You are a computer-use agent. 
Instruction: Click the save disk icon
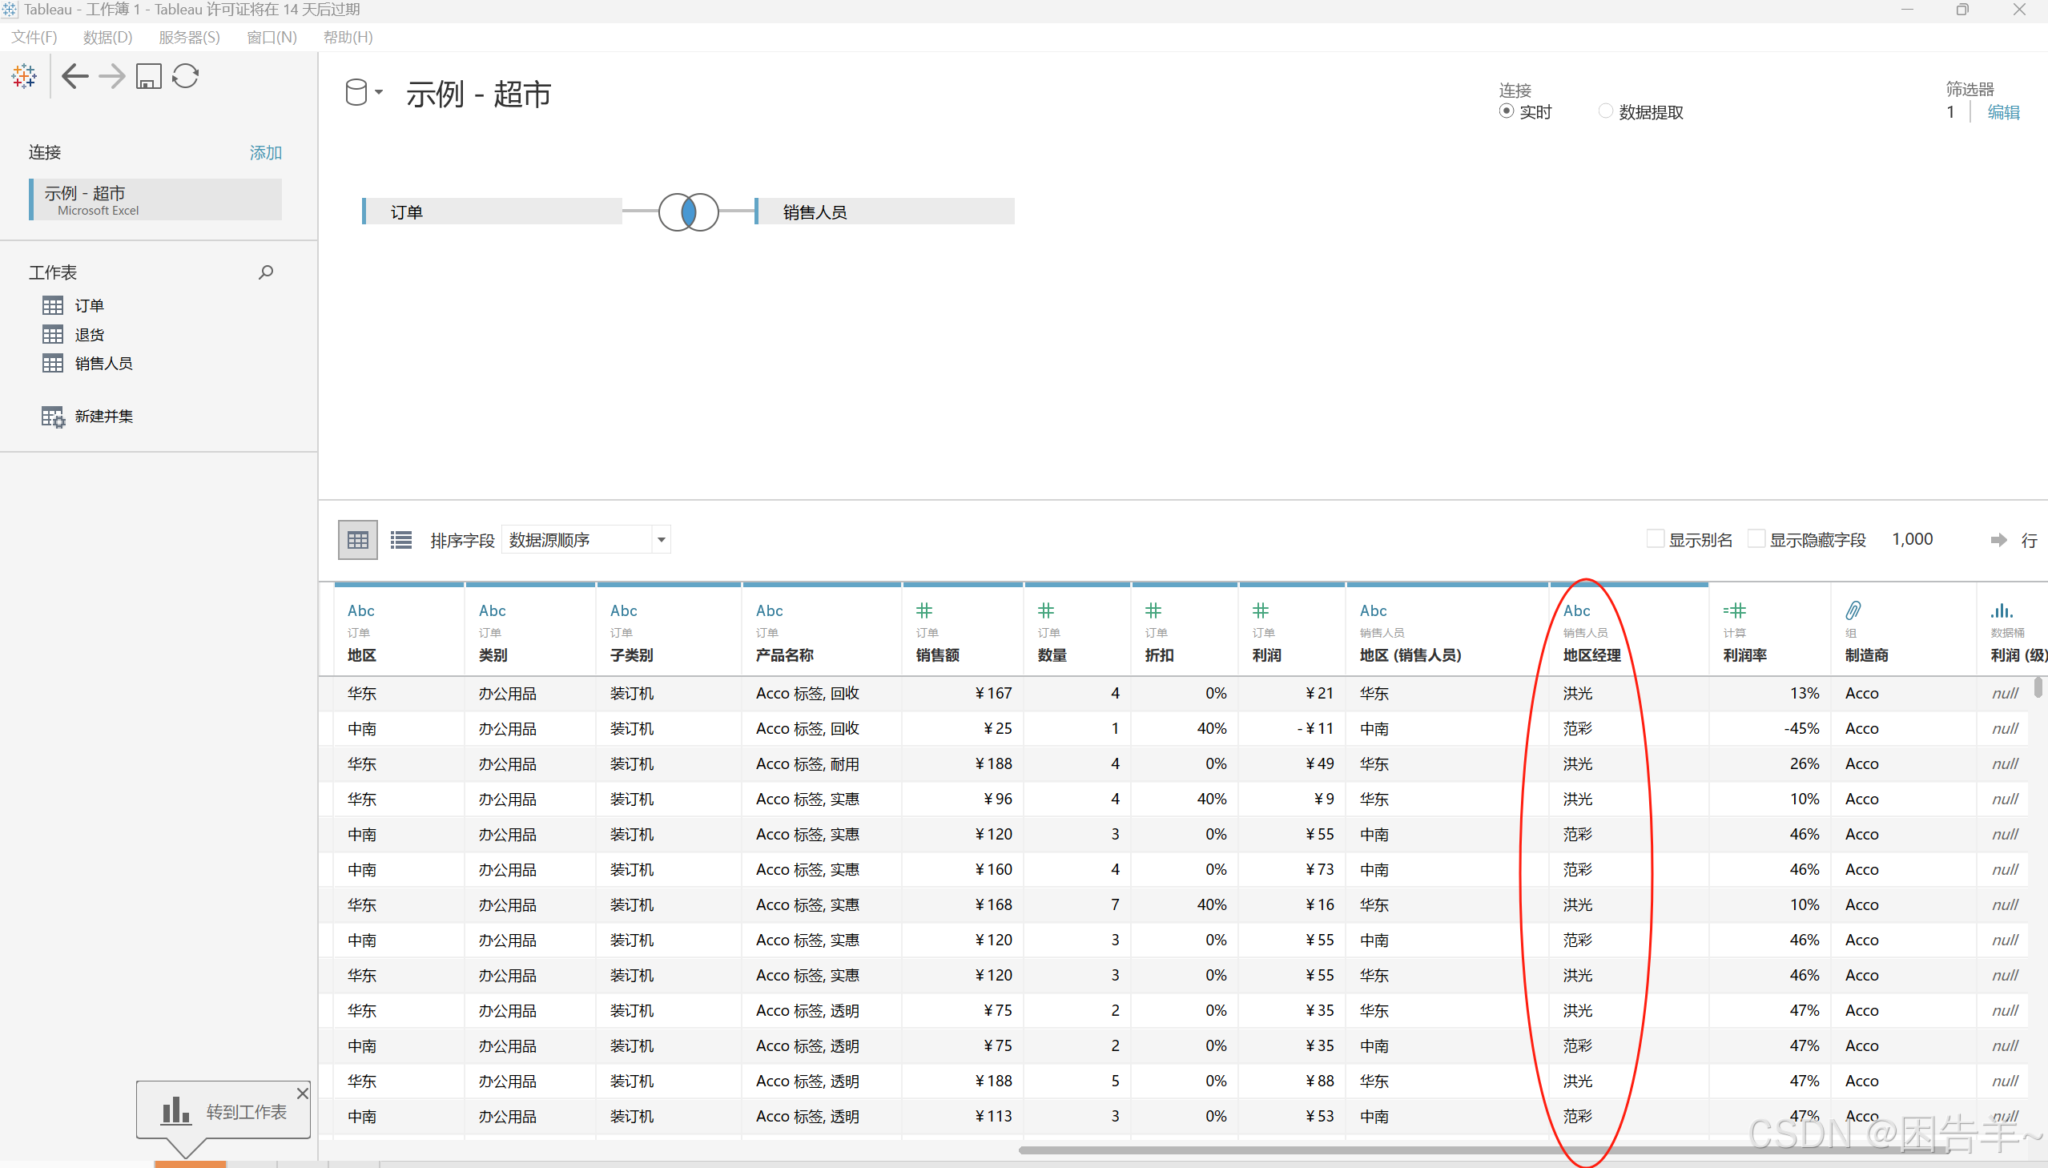click(148, 76)
